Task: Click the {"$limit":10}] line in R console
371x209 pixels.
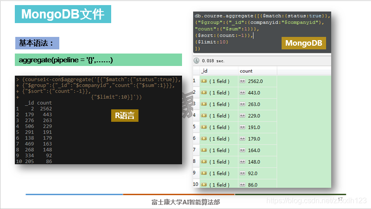Action: (116, 97)
